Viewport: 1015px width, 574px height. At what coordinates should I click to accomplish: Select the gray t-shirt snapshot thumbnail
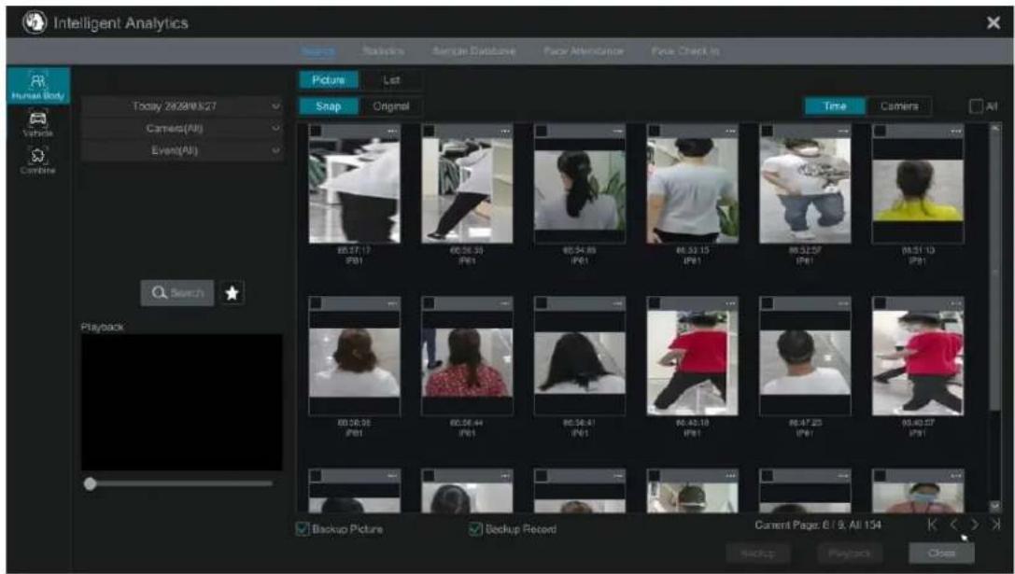693,190
